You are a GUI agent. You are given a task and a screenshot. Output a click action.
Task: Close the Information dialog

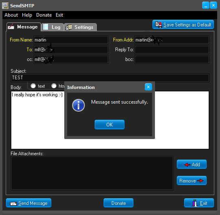point(148,87)
